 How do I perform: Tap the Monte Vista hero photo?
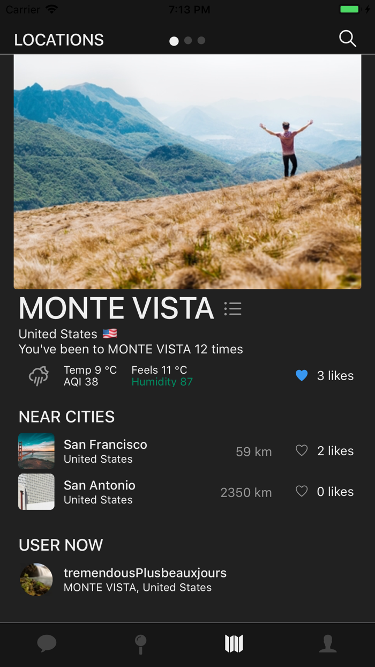(187, 172)
